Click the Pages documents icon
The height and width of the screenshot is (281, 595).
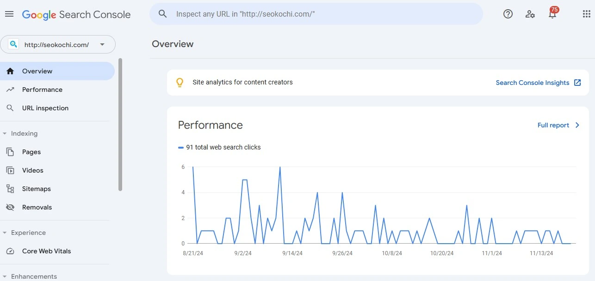10,152
